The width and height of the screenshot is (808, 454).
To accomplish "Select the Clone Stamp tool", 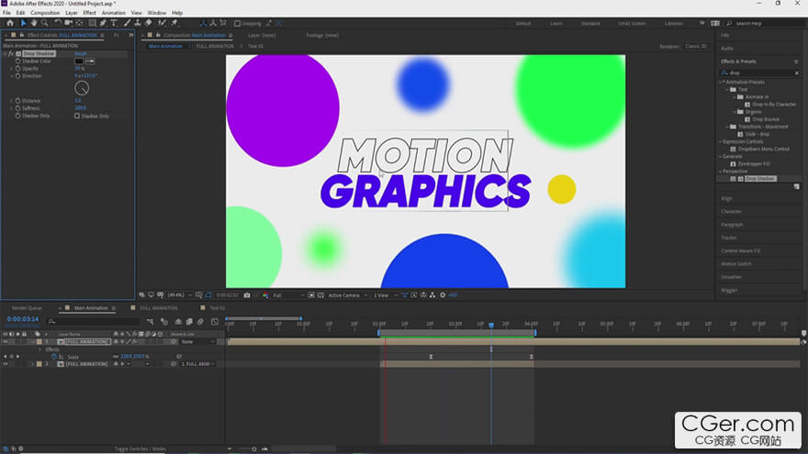I will (x=138, y=23).
